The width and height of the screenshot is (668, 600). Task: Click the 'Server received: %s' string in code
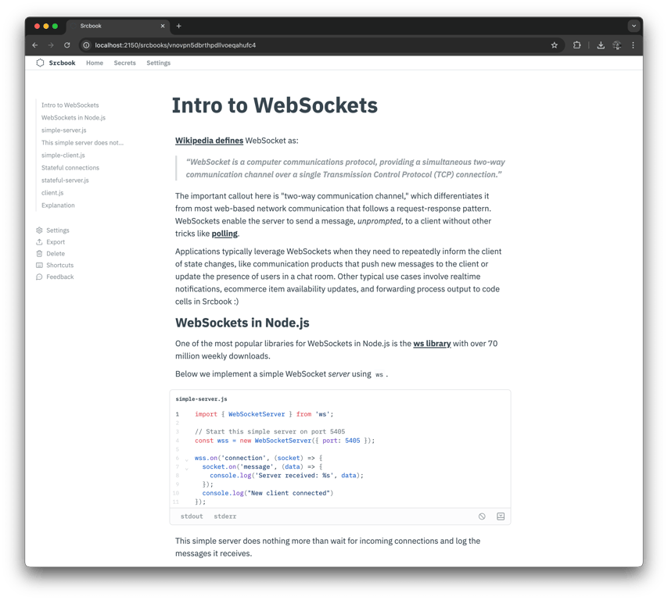click(x=293, y=475)
